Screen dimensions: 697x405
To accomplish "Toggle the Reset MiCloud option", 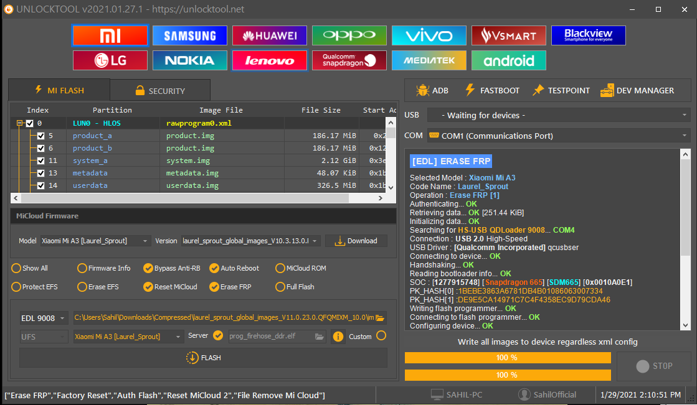I will click(148, 287).
